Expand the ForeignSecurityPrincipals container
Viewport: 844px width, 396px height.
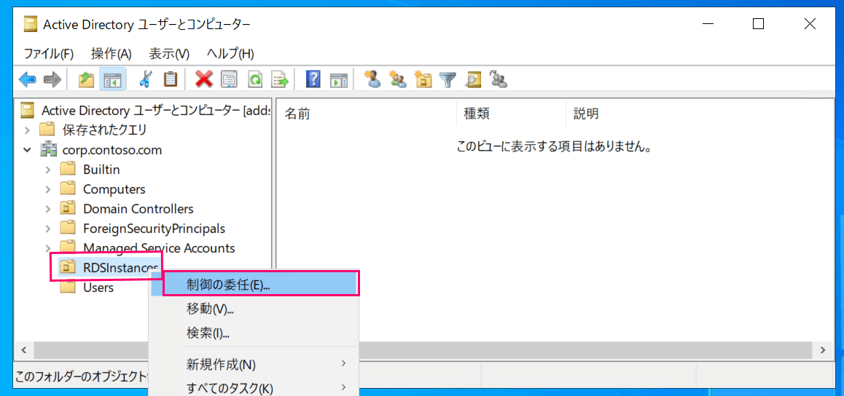pyautogui.click(x=48, y=229)
